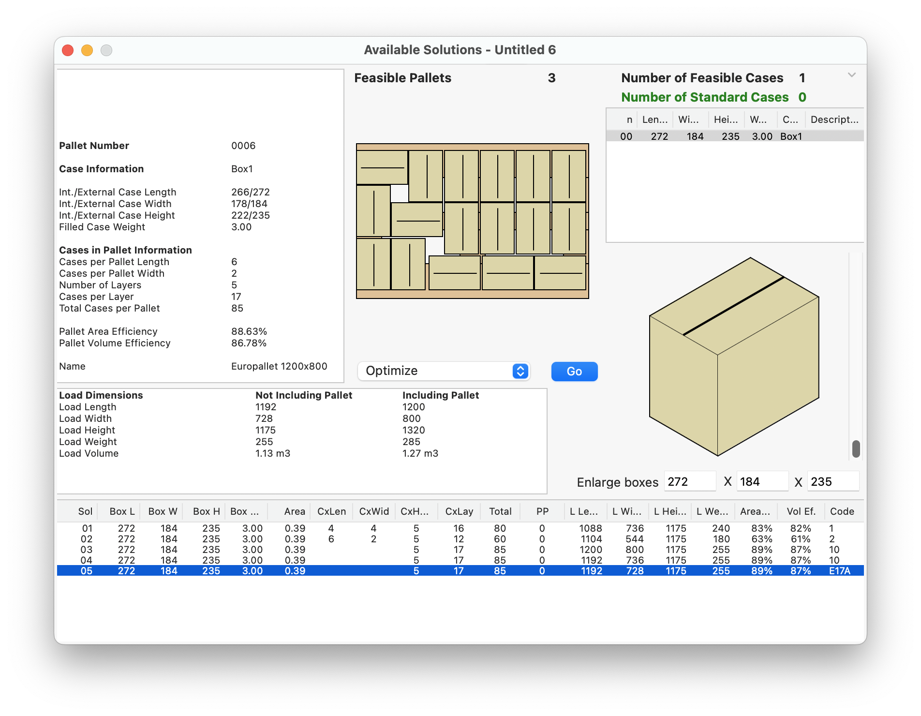Viewport: 921px width, 716px height.
Task: Click the scrollbar thumb beside 3D box
Action: (856, 448)
